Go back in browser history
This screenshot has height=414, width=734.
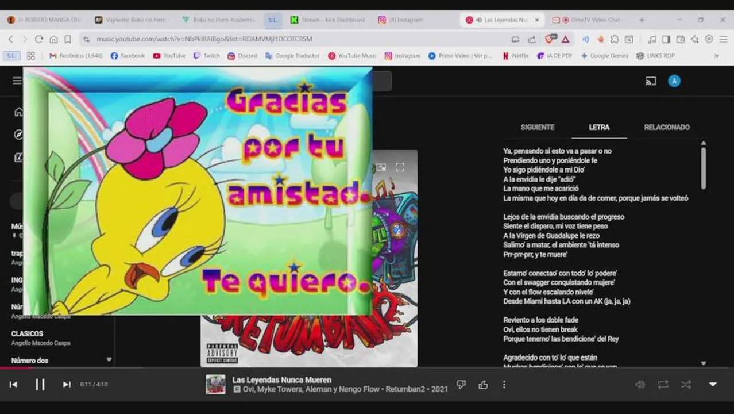(10, 39)
